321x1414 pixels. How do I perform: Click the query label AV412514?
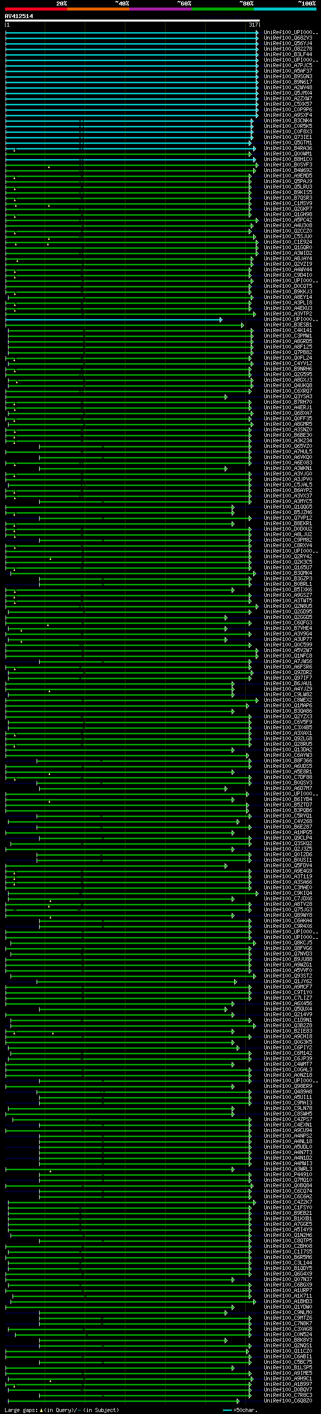click(x=19, y=17)
